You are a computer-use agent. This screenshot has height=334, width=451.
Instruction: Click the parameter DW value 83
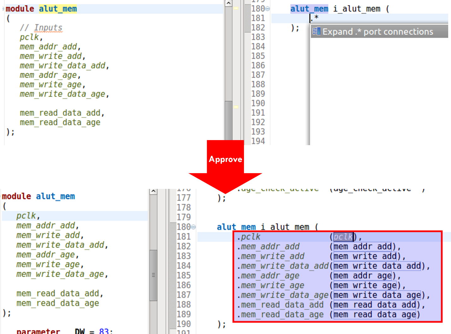coord(103,331)
